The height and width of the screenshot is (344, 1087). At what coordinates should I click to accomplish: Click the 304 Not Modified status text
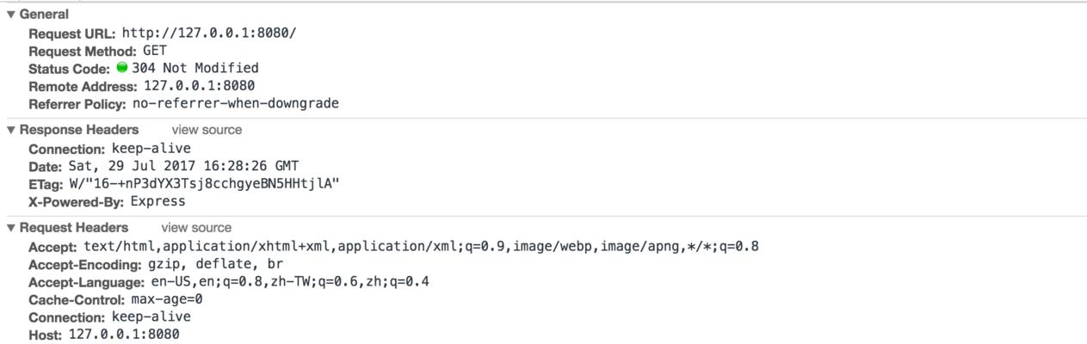(x=195, y=68)
